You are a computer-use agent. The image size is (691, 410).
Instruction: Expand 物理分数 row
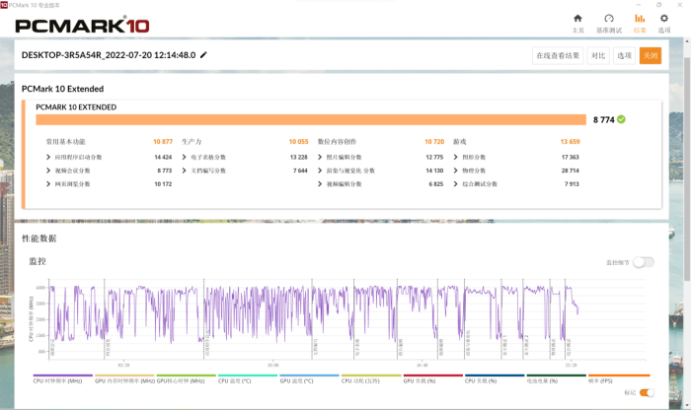456,171
